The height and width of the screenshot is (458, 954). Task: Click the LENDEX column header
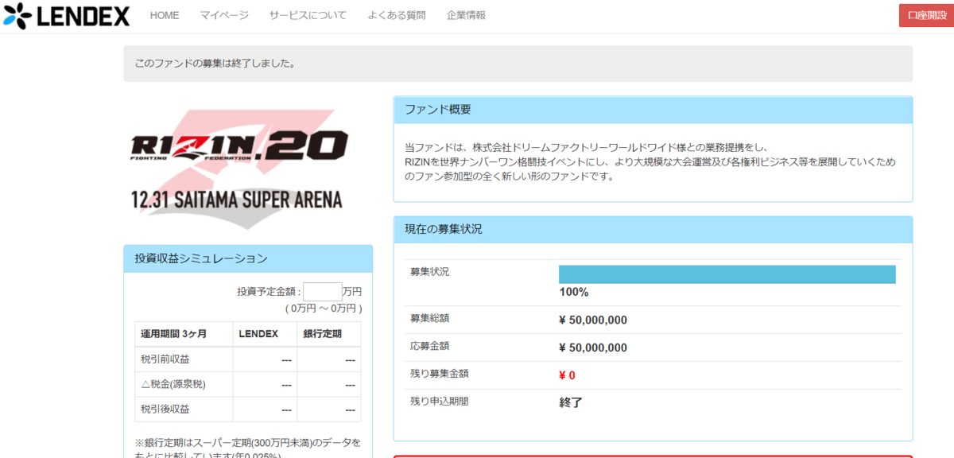258,334
